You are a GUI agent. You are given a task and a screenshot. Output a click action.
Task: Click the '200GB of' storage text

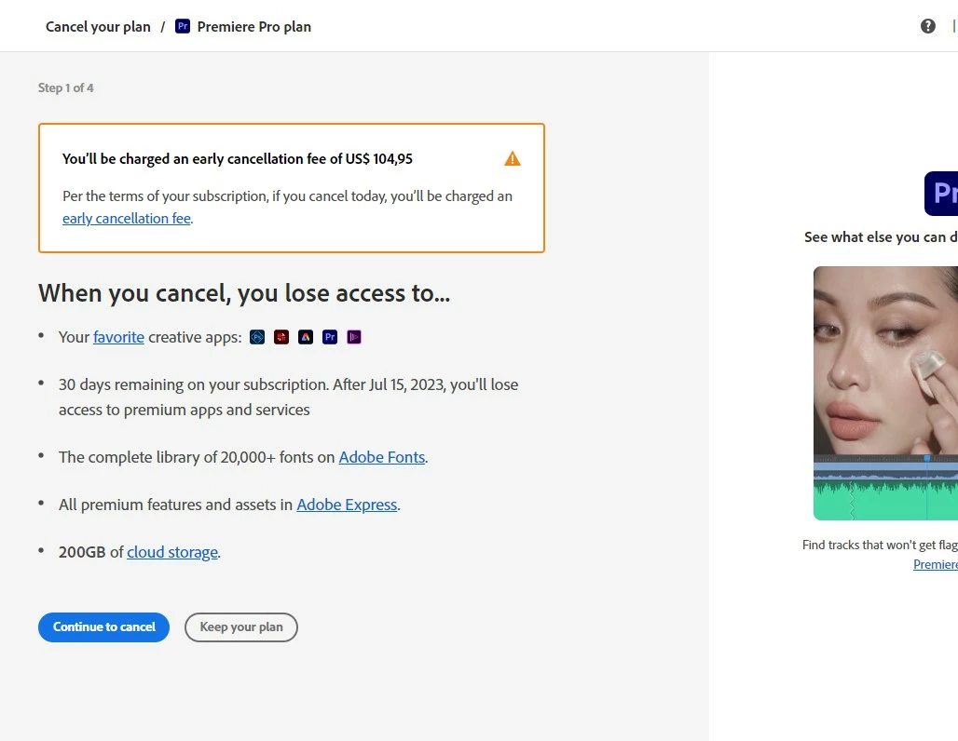click(91, 552)
